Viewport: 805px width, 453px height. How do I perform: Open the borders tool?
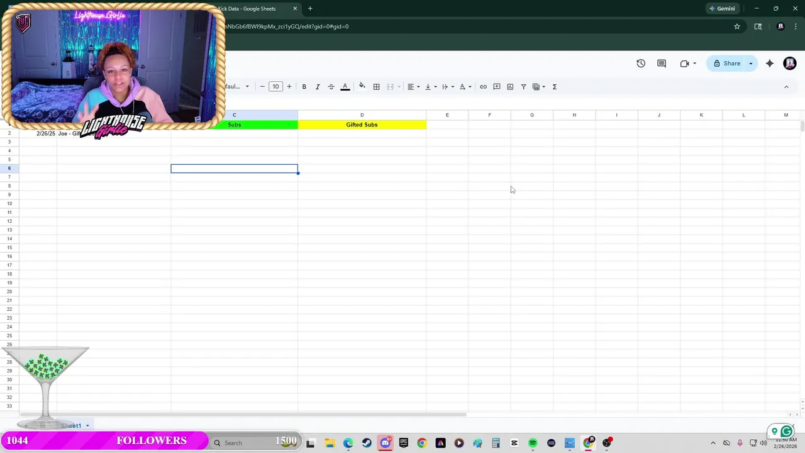pos(376,87)
